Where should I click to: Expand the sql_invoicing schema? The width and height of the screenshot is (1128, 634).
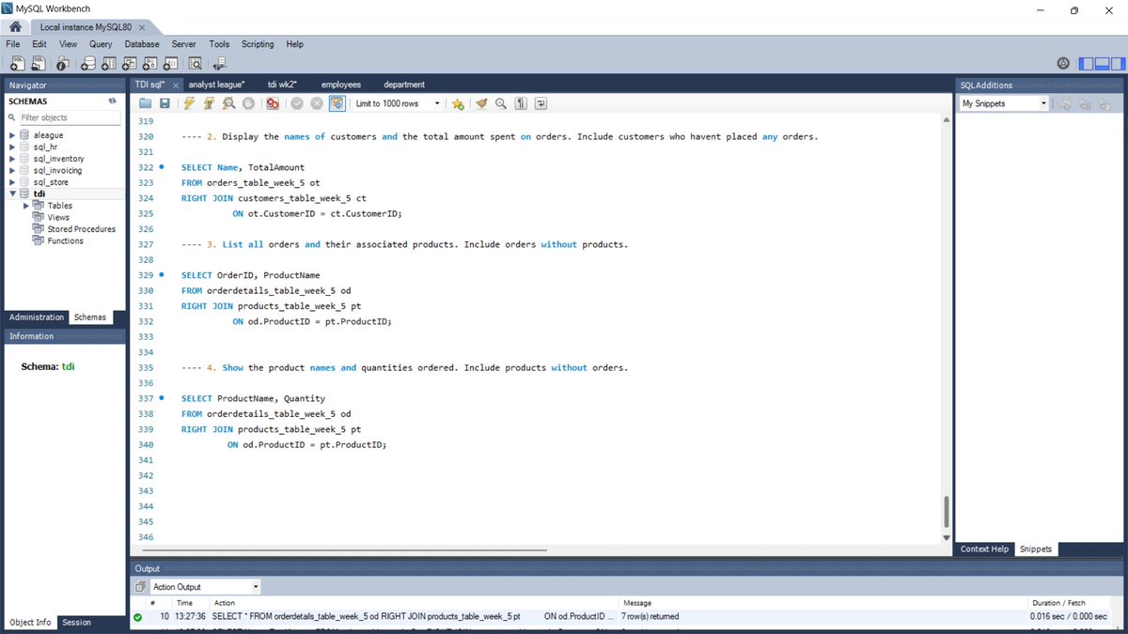(12, 171)
